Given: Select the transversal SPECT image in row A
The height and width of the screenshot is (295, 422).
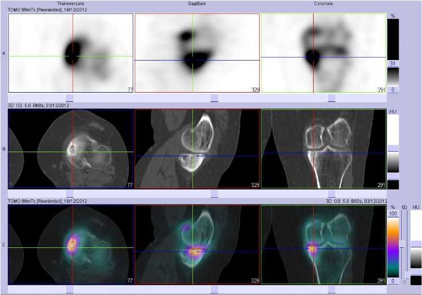Looking at the screenshot, I should 71,53.
